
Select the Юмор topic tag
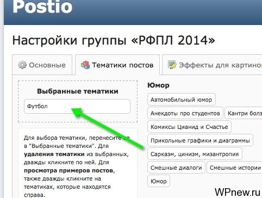pyautogui.click(x=159, y=181)
